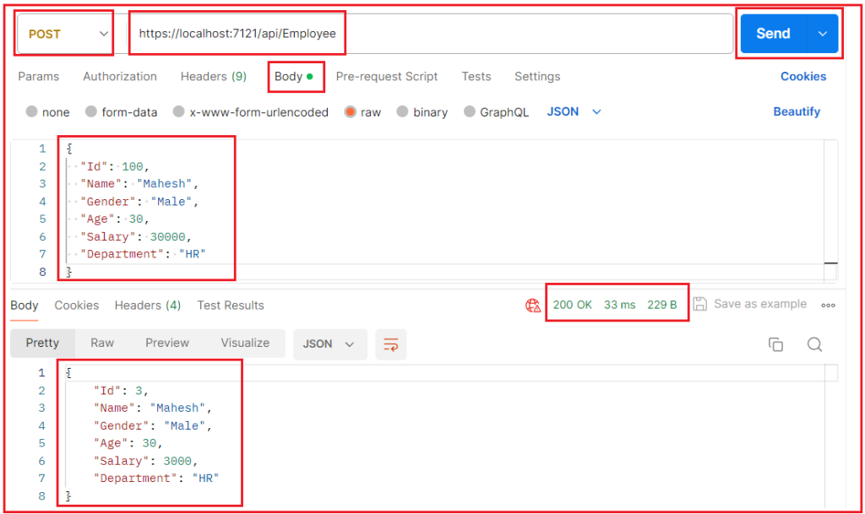This screenshot has width=865, height=514.
Task: Copy the response body
Action: (775, 344)
